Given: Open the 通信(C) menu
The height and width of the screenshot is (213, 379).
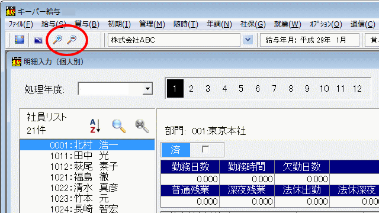Looking at the screenshot, I should coord(362,24).
